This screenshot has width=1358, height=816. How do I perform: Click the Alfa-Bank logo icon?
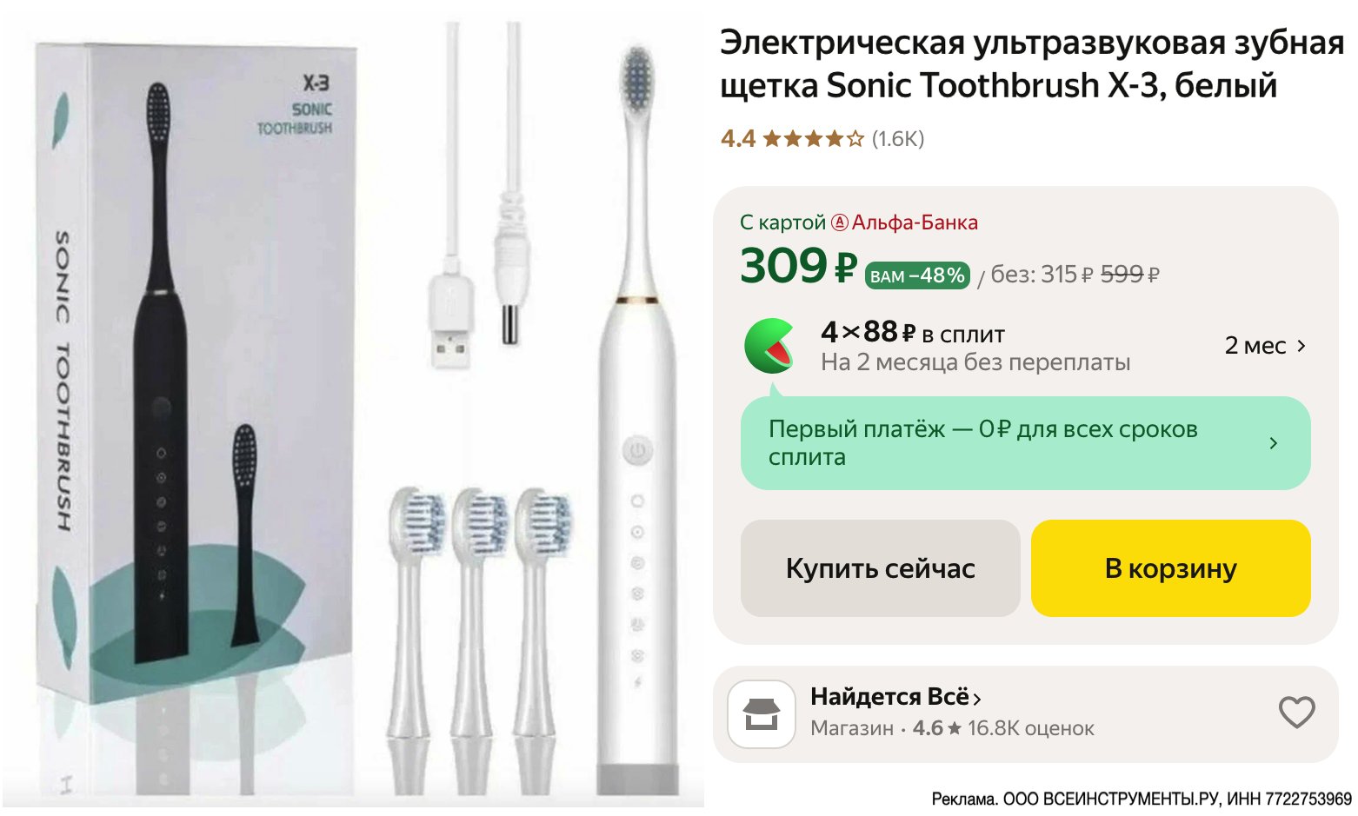(x=839, y=222)
